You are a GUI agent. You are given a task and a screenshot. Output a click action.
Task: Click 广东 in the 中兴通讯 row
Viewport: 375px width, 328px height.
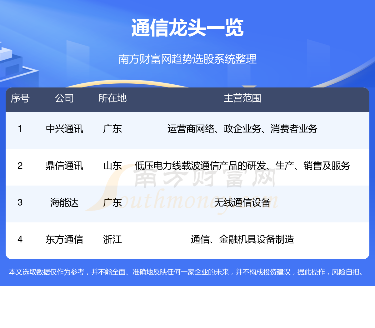point(112,129)
